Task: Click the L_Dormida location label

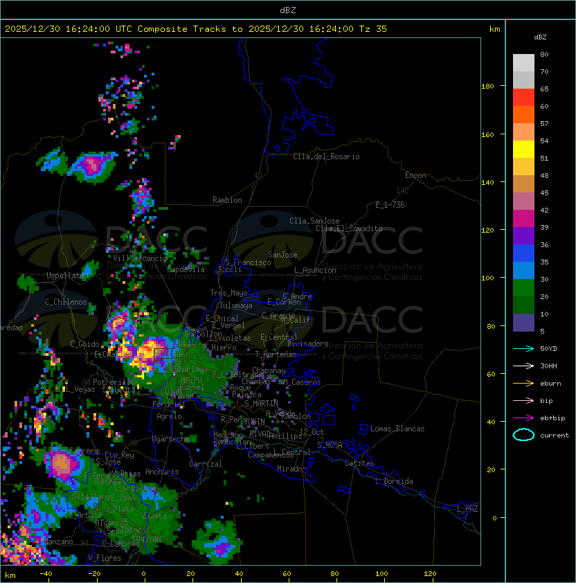Action: [x=394, y=481]
